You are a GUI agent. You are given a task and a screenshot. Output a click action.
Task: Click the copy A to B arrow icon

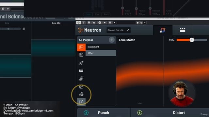point(105,23)
